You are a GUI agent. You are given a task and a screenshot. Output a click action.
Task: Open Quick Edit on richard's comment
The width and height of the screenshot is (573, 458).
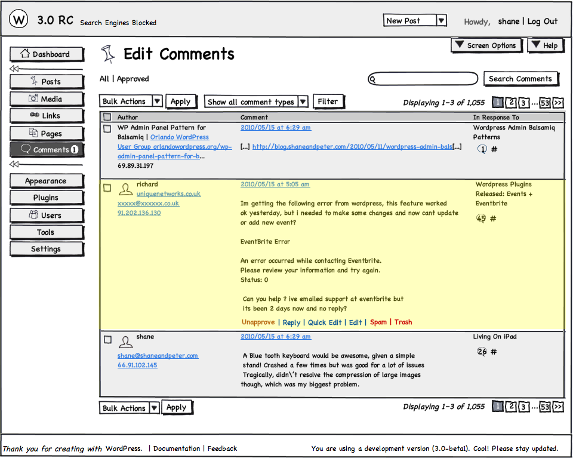point(325,322)
